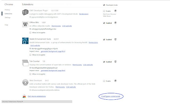Go to Settings in the sidebar
This screenshot has height=106, width=170.
pyautogui.click(x=7, y=17)
